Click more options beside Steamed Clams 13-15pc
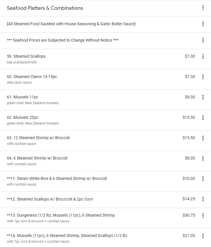 tap(203, 77)
